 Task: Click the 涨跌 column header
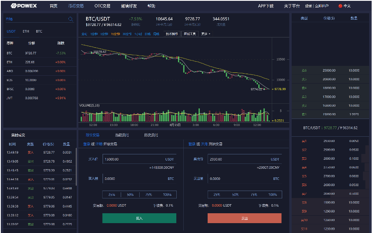click(x=61, y=43)
